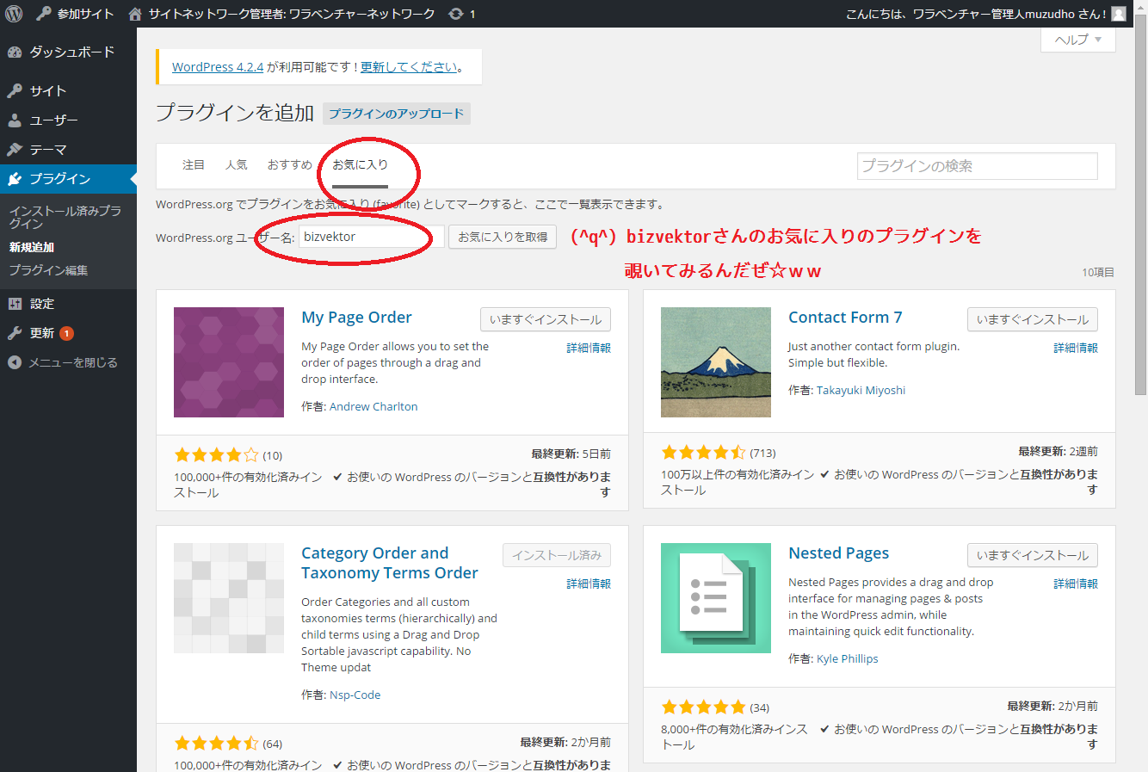Click the WordPress.org username field with bizvektor
The image size is (1148, 772).
click(x=372, y=237)
